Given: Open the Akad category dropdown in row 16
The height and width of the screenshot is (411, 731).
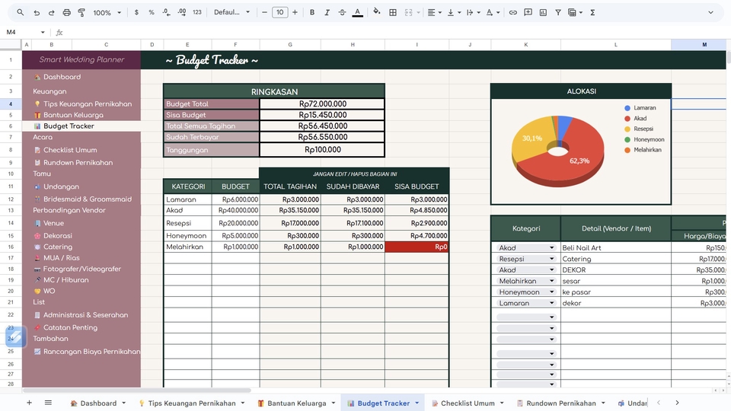Looking at the screenshot, I should point(551,248).
